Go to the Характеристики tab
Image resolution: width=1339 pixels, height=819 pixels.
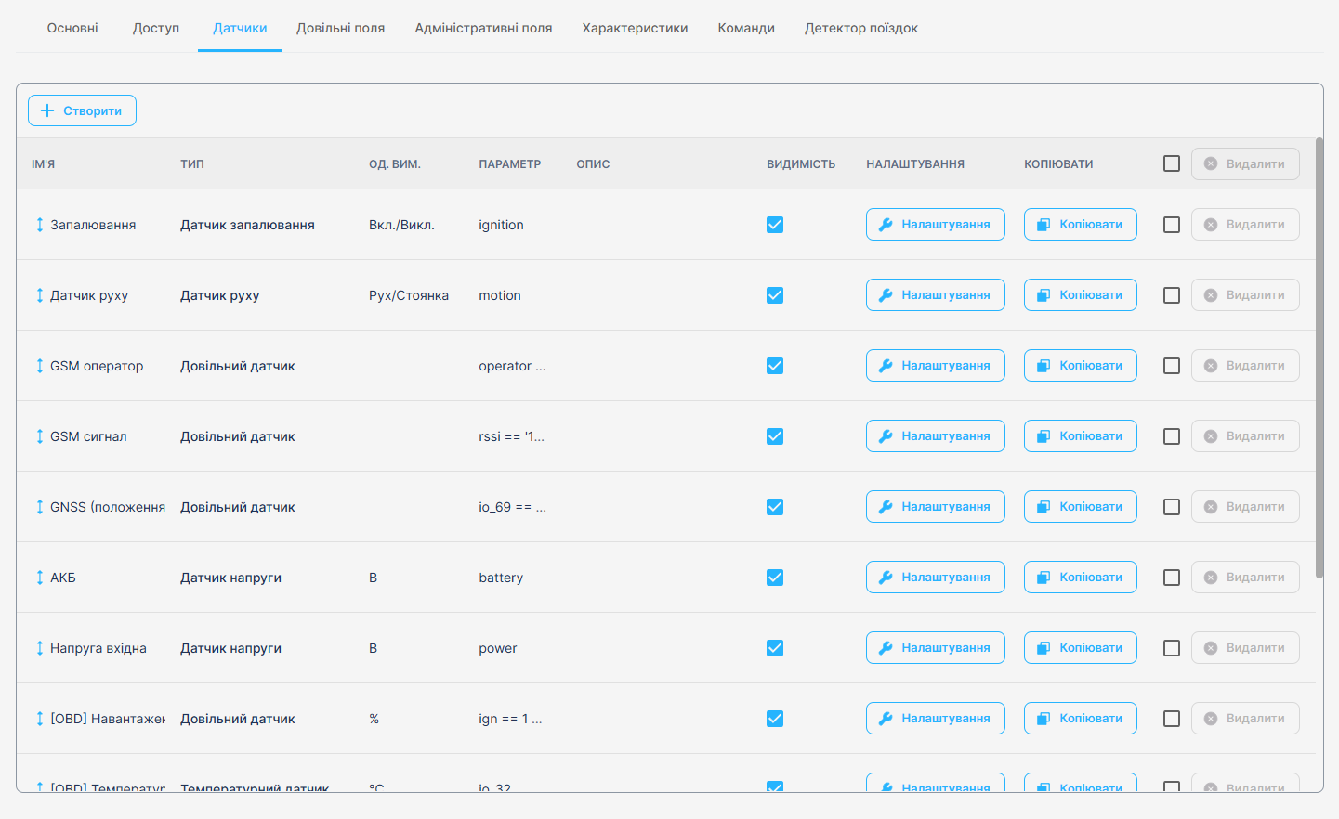click(635, 28)
